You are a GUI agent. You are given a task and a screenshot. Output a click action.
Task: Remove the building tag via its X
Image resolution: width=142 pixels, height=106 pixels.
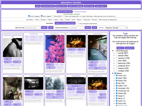(32, 91)
